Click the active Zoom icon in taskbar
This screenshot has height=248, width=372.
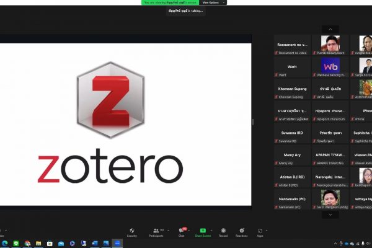[x=117, y=243]
